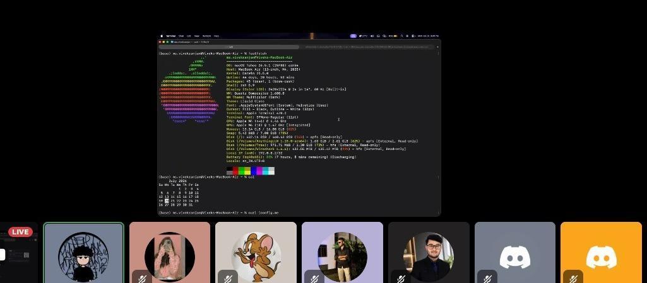
Task: Select the man in suit participant tile
Action: [x=429, y=253]
